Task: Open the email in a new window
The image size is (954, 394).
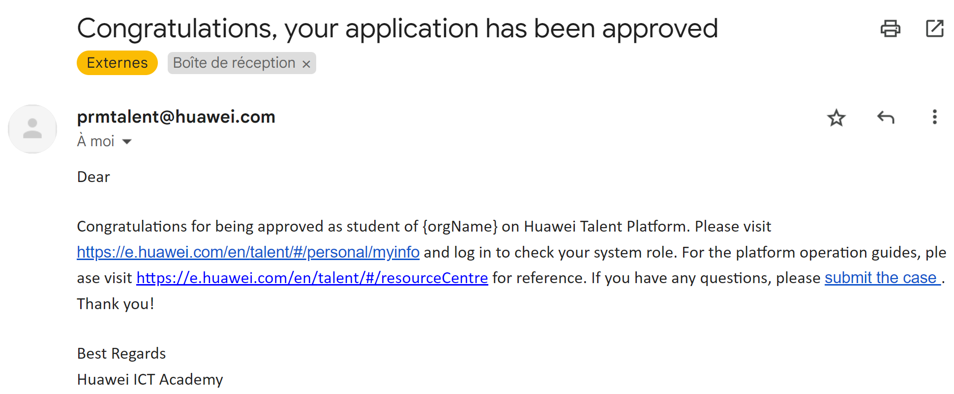Action: coord(934,28)
